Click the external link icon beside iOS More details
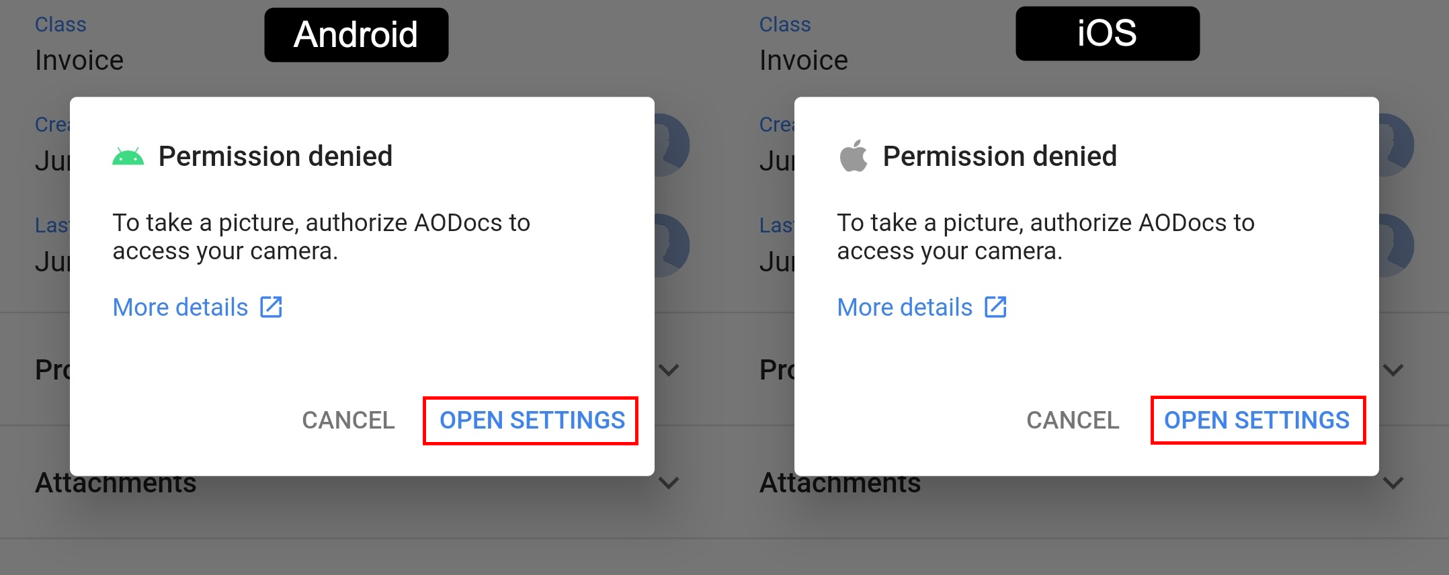 click(994, 306)
